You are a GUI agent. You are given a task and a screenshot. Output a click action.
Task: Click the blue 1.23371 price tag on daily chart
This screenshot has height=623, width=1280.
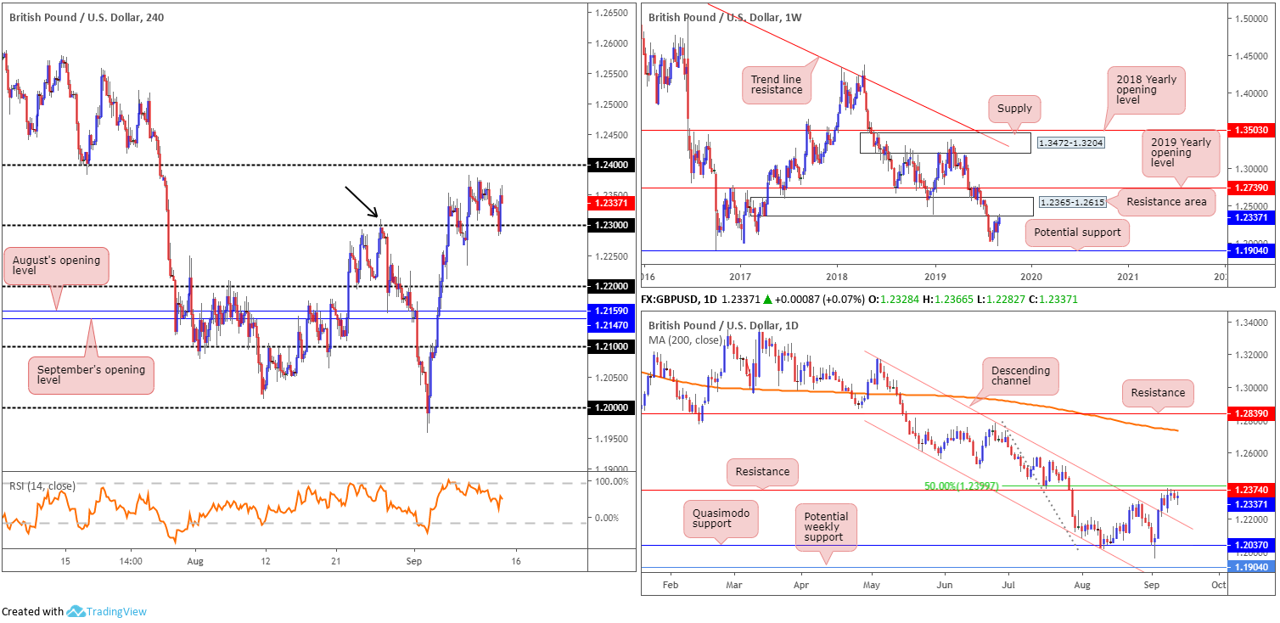pyautogui.click(x=1252, y=503)
